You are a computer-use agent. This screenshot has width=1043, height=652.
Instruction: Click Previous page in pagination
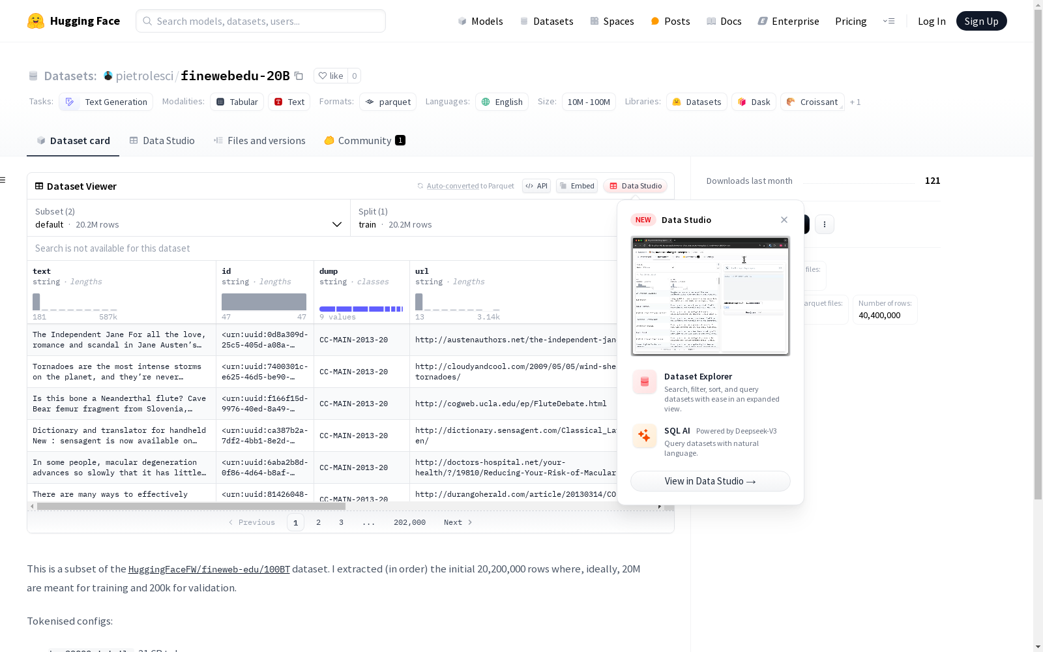(x=252, y=522)
